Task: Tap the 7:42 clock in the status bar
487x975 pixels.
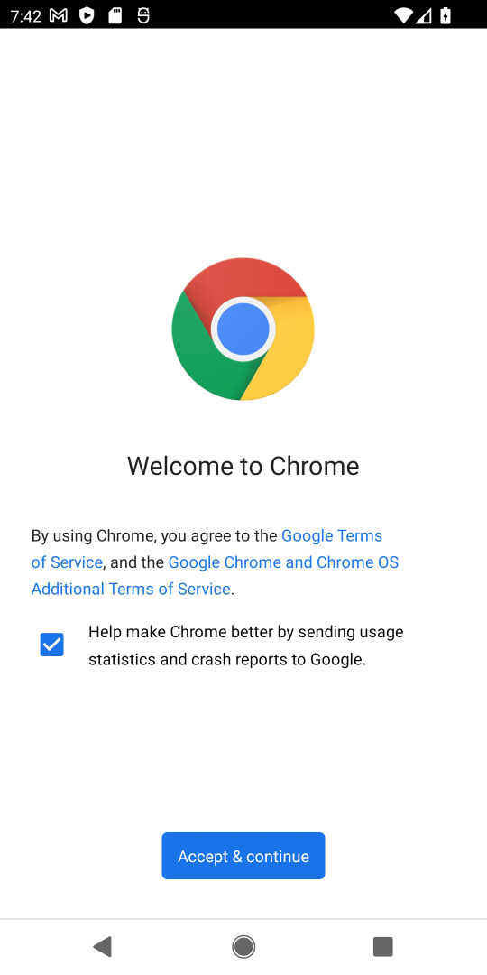Action: click(25, 16)
